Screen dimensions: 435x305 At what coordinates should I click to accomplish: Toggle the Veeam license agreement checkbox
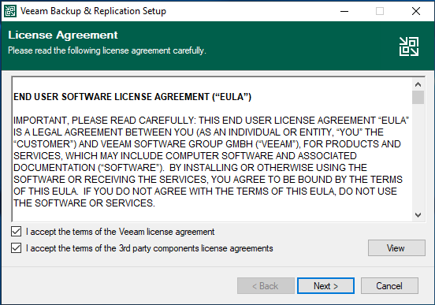click(16, 232)
